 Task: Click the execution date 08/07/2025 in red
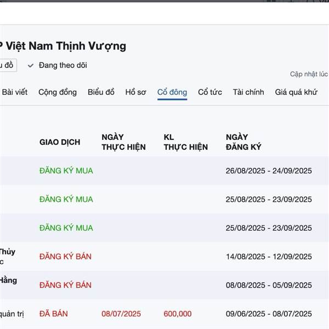pos(121,314)
